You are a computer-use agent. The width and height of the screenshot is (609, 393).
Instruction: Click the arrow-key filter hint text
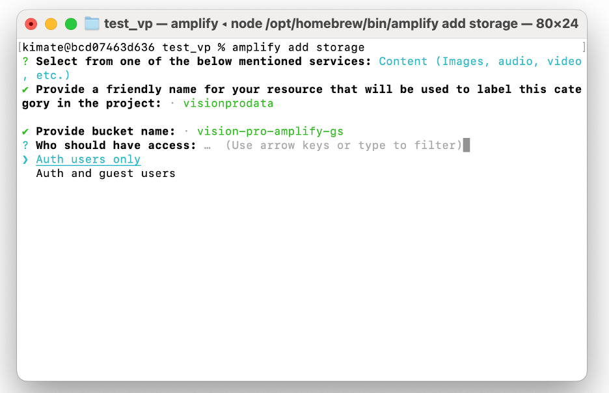tap(344, 146)
